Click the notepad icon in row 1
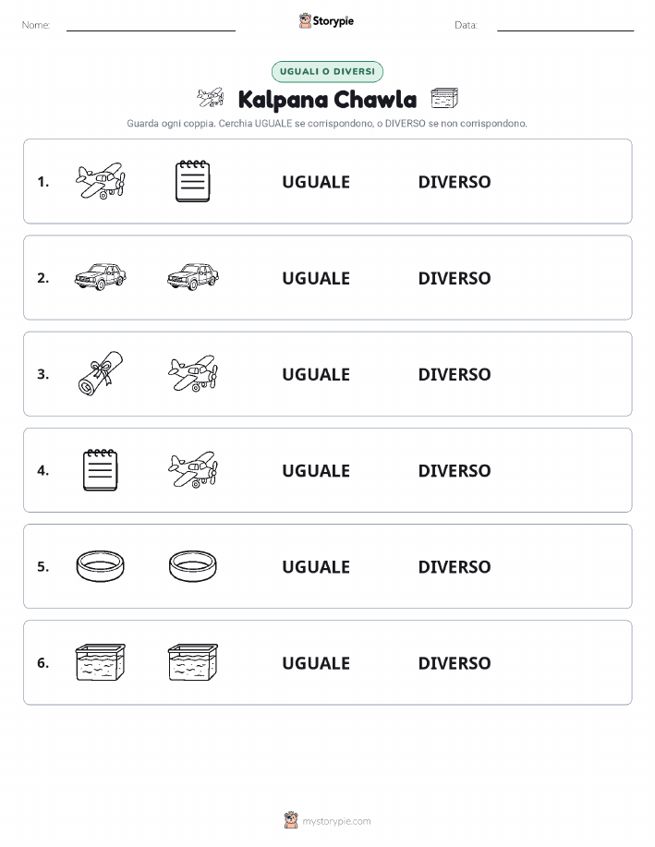Viewport: 655px width, 847px height. (x=193, y=181)
